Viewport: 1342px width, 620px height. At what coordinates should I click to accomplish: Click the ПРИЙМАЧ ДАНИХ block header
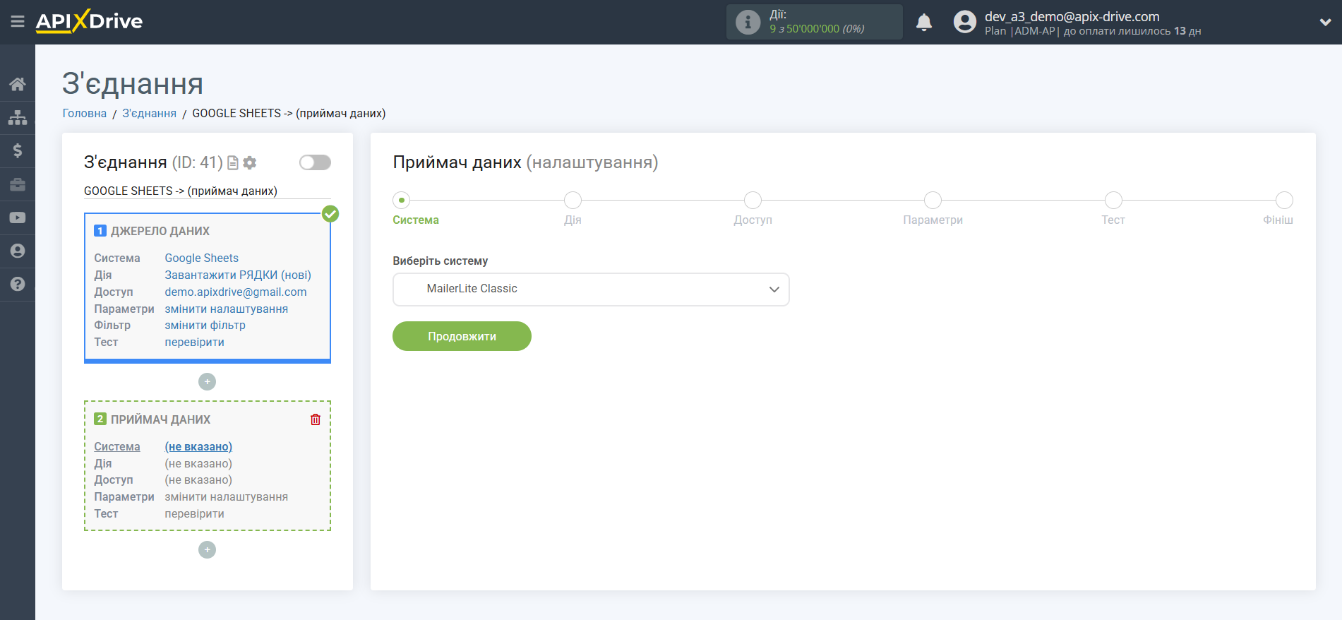160,419
